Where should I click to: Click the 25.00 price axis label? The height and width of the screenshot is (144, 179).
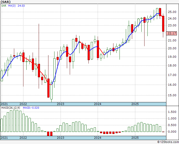(x=172, y=12)
